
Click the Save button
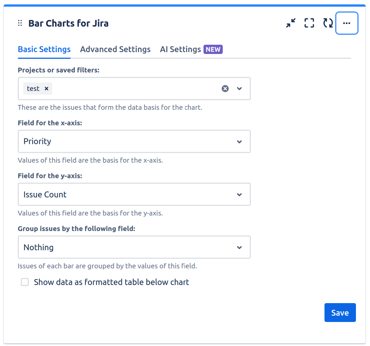(x=340, y=313)
